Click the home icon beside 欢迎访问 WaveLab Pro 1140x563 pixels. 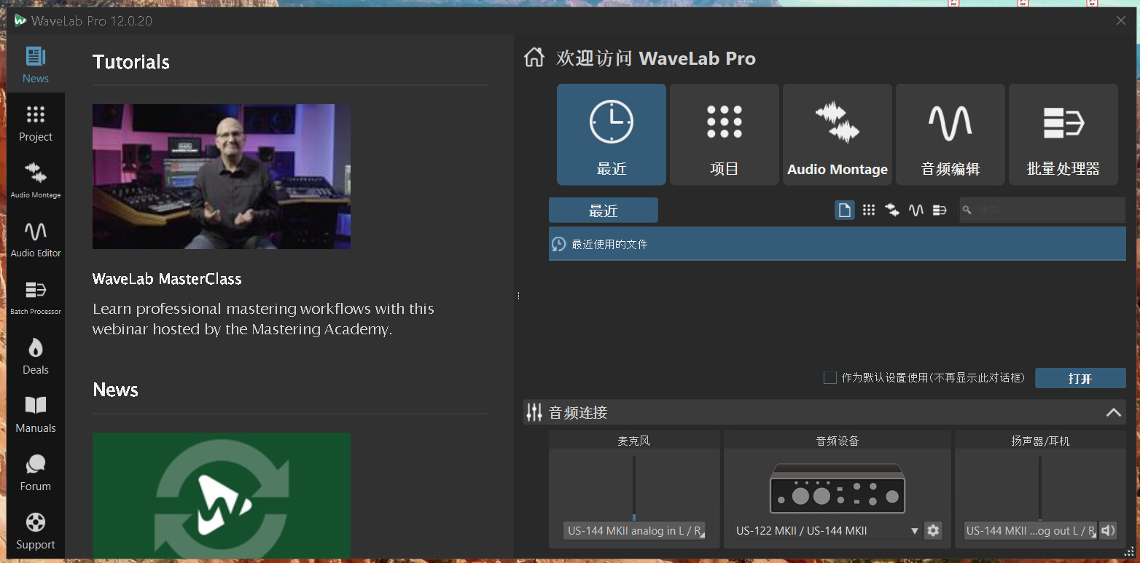tap(534, 58)
